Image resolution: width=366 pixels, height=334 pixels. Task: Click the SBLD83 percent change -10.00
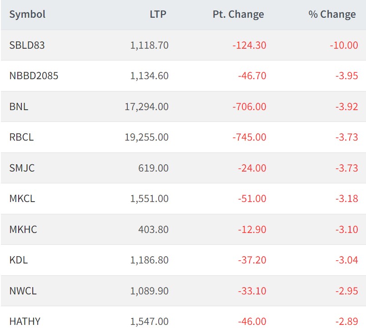(x=344, y=45)
